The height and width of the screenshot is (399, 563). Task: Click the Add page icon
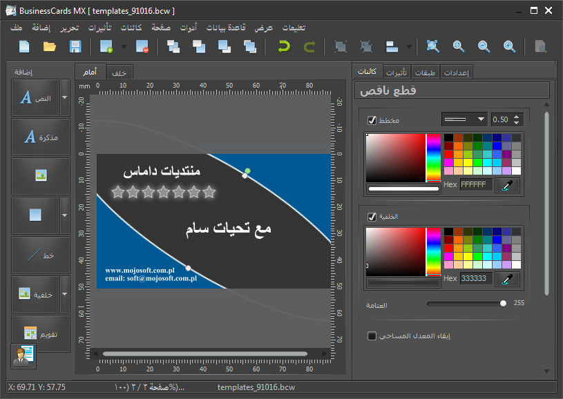[x=106, y=47]
